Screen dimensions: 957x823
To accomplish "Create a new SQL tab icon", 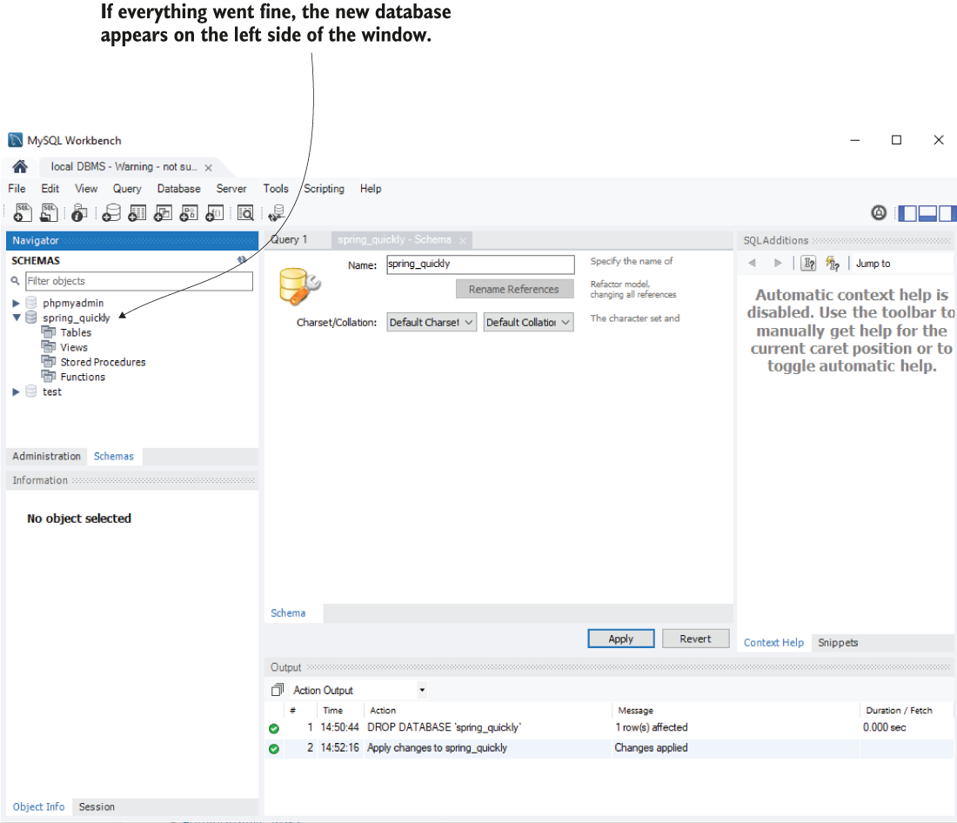I will [x=23, y=213].
